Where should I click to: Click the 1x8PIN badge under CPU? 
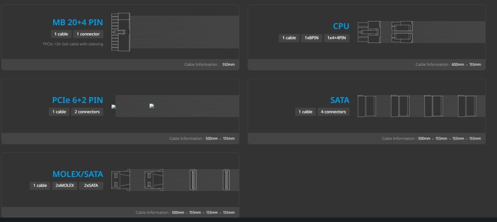311,38
